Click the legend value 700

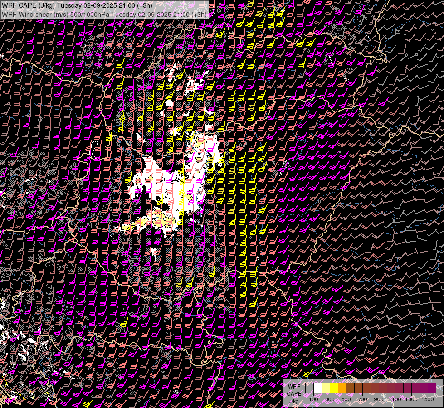pyautogui.click(x=362, y=399)
